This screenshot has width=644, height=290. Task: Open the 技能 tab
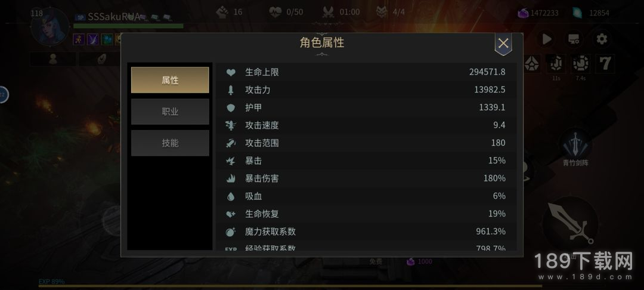[170, 143]
